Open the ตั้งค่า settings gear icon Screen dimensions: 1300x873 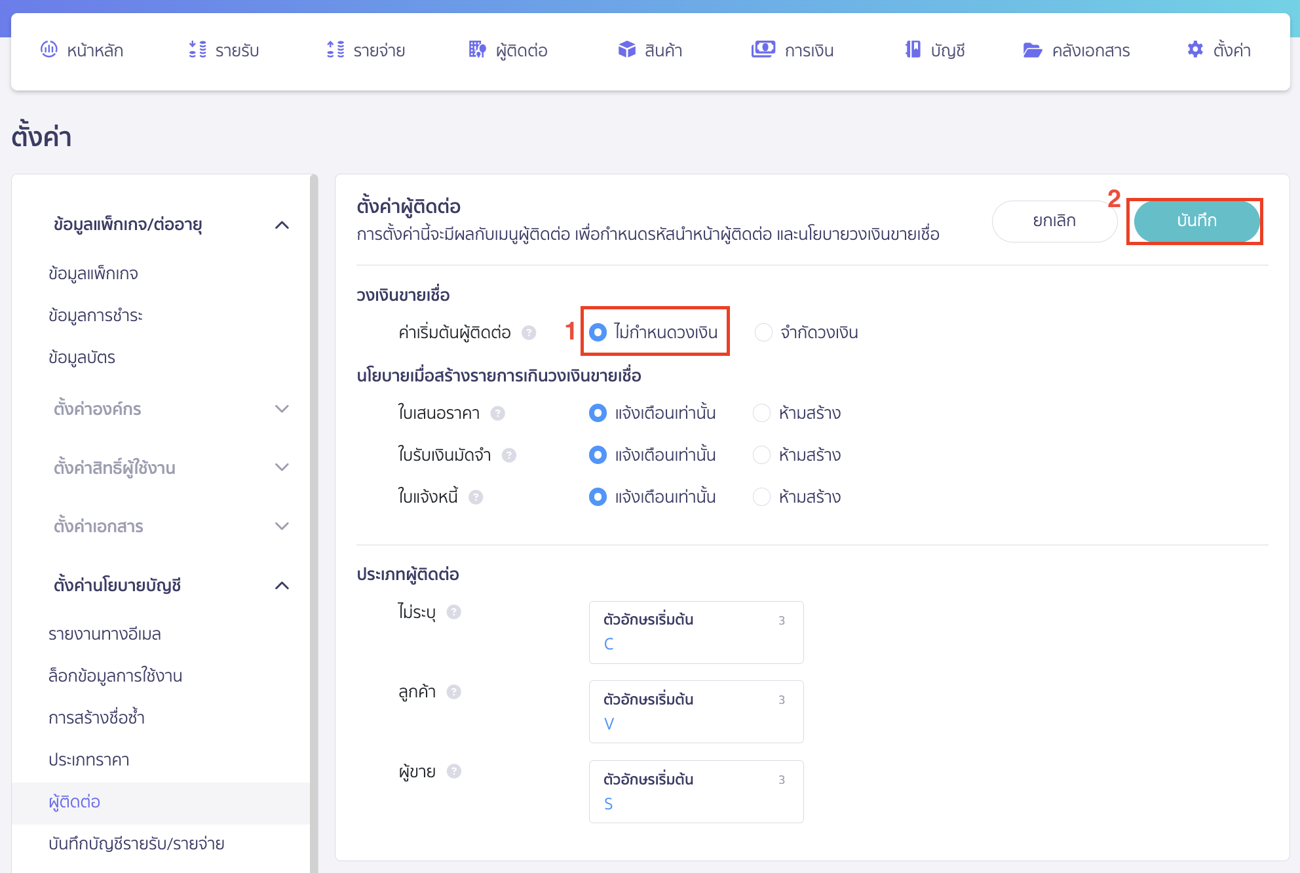[1195, 50]
